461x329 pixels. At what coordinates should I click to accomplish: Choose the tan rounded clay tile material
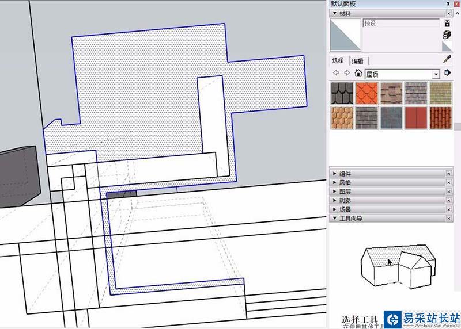[x=342, y=118]
